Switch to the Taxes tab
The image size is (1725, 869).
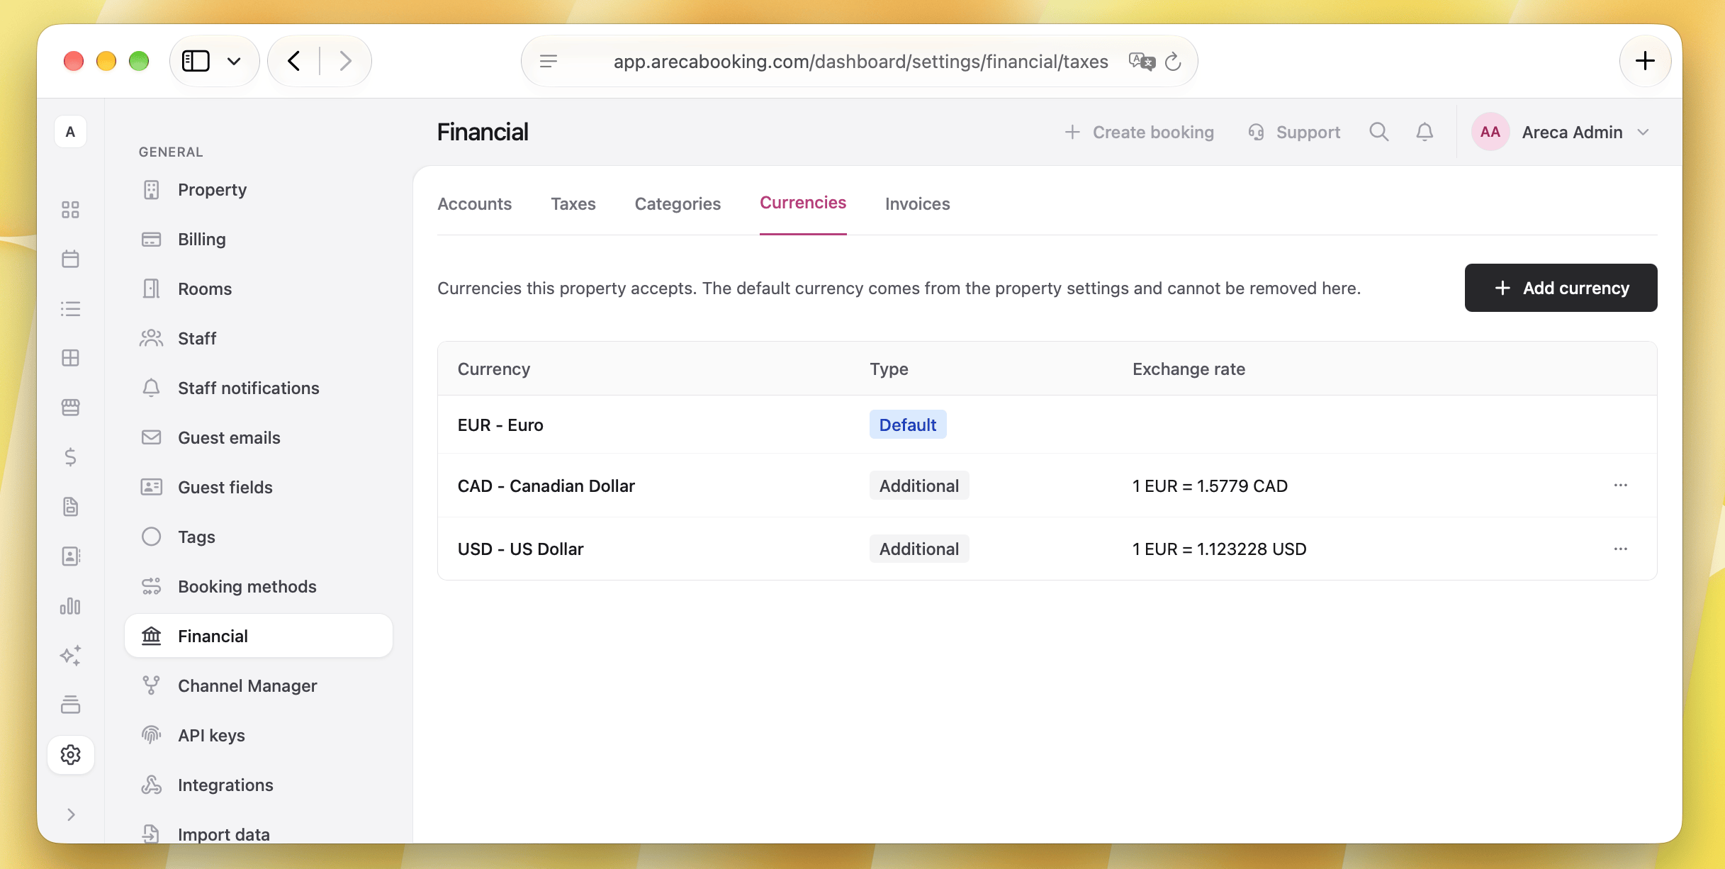[x=573, y=203]
